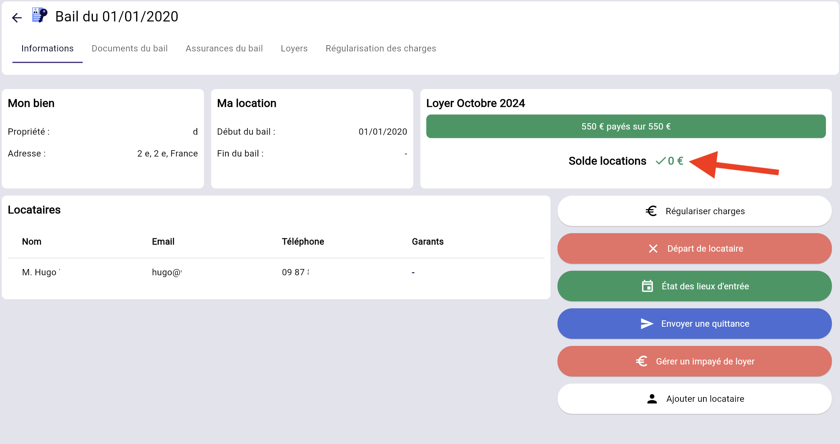
Task: Click the calendar icon in État des lieux
Action: (647, 286)
